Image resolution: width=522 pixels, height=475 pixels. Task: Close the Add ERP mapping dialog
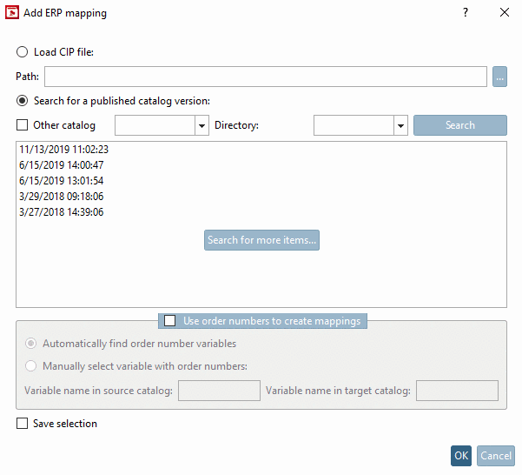pyautogui.click(x=505, y=13)
